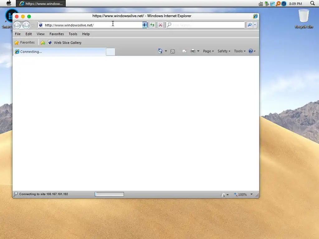Open the Web Slice Gallery link
Image resolution: width=319 pixels, height=239 pixels.
(x=65, y=42)
